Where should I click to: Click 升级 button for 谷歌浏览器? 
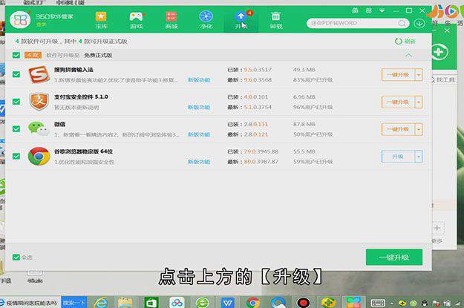(398, 157)
